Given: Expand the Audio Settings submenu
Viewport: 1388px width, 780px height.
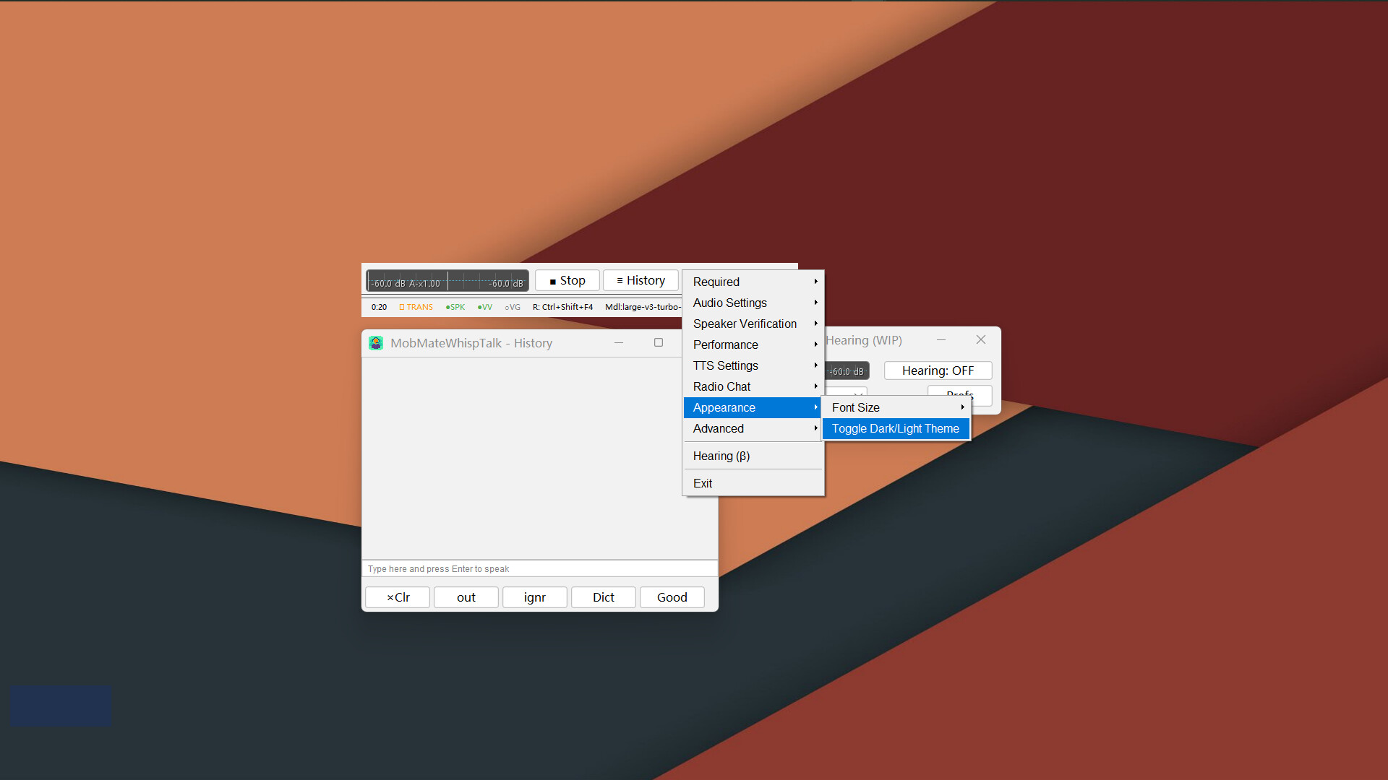Looking at the screenshot, I should 729,303.
